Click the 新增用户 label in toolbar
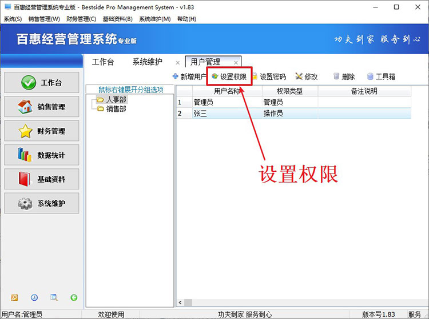 pyautogui.click(x=193, y=76)
